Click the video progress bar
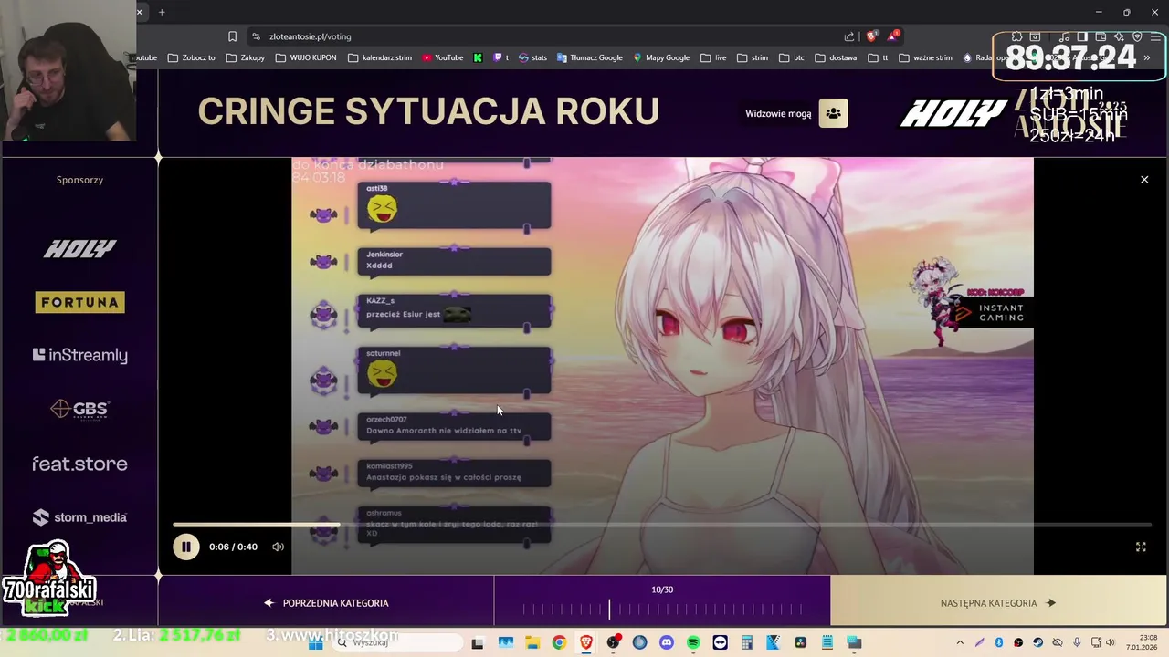The image size is (1169, 657). point(661,525)
